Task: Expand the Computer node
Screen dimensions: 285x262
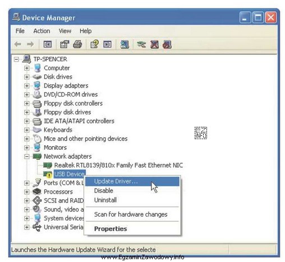Action: click(x=27, y=68)
